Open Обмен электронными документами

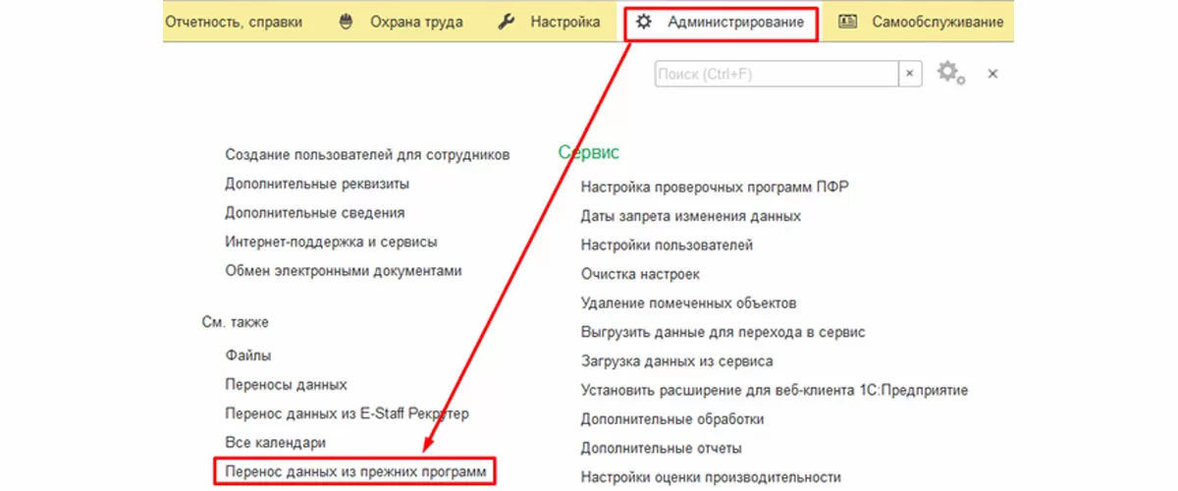[343, 270]
